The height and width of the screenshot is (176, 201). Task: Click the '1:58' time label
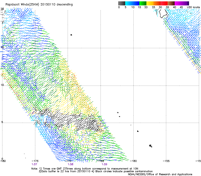pyautogui.click(x=71, y=164)
